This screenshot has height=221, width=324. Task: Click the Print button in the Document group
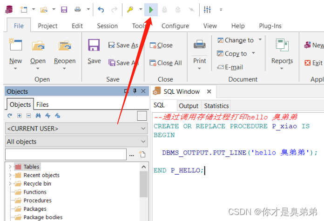click(200, 54)
